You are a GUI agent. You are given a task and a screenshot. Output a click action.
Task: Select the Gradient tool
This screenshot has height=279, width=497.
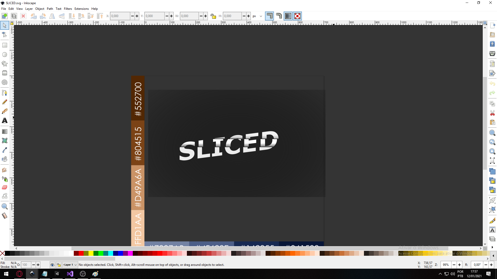pos(5,131)
